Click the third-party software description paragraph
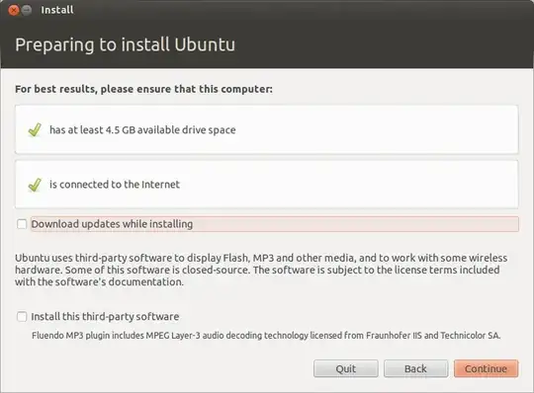 tap(261, 270)
